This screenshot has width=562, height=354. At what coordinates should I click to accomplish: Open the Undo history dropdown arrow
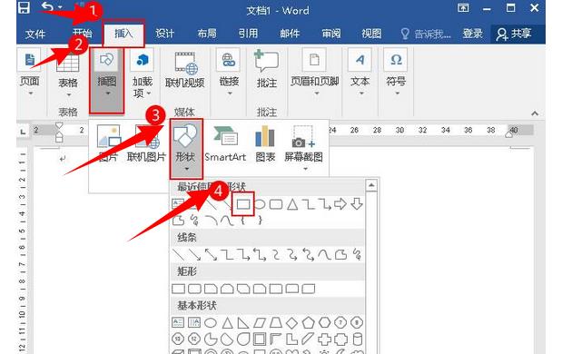(x=60, y=7)
